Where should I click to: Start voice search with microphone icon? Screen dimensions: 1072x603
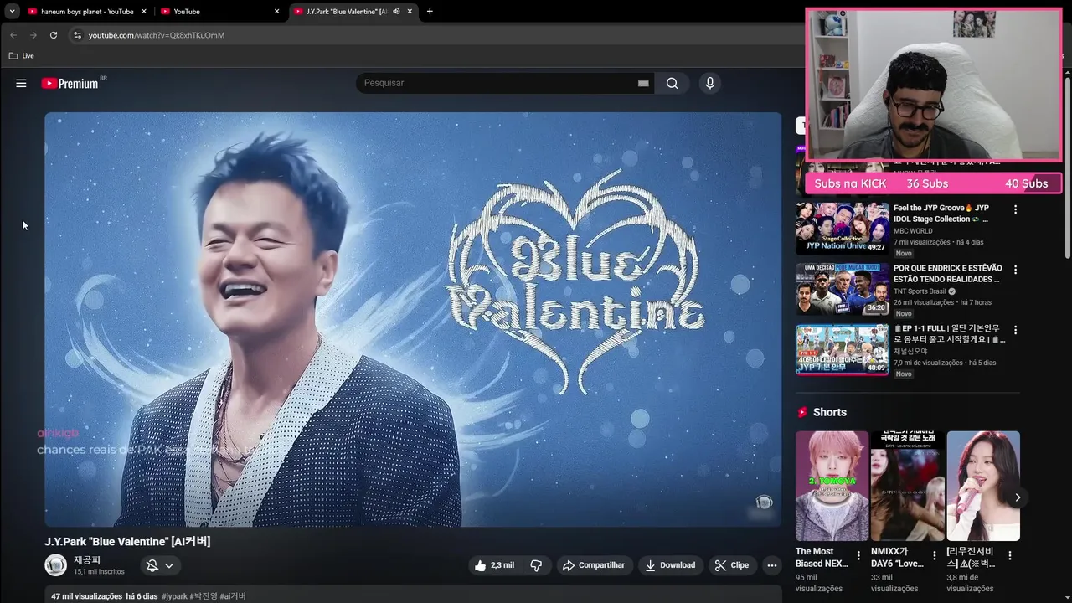coord(710,83)
